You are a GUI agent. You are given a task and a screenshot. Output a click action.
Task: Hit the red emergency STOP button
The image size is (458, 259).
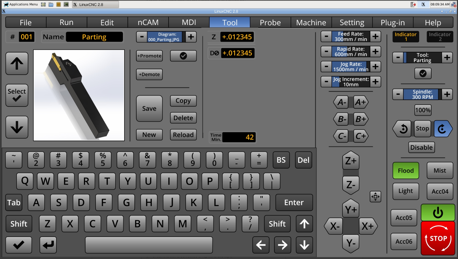(438, 238)
